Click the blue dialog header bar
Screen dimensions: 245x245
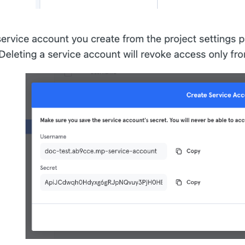[x=138, y=95]
